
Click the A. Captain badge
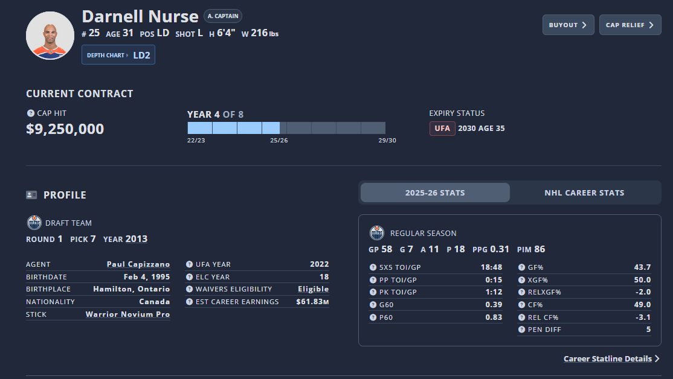pyautogui.click(x=223, y=16)
